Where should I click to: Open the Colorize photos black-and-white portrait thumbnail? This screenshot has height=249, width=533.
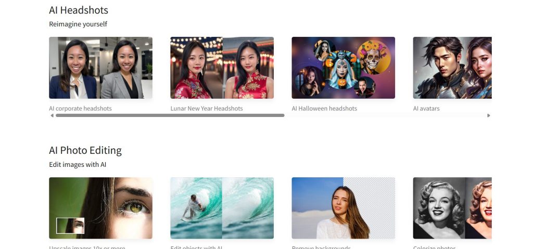pyautogui.click(x=452, y=208)
